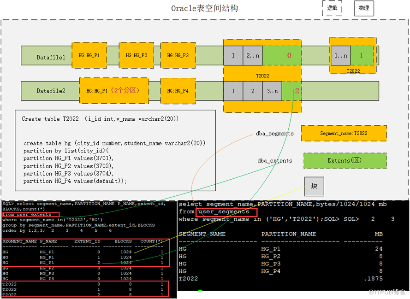
Task: Click the HG:HG_P1 segment in Datafile1
Action: (89, 55)
